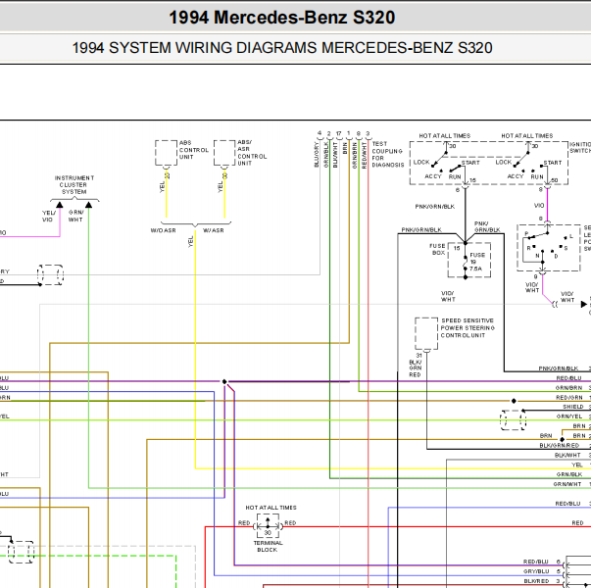The height and width of the screenshot is (588, 591).
Task: Click the "YEL" label at right edge
Action: point(577,465)
